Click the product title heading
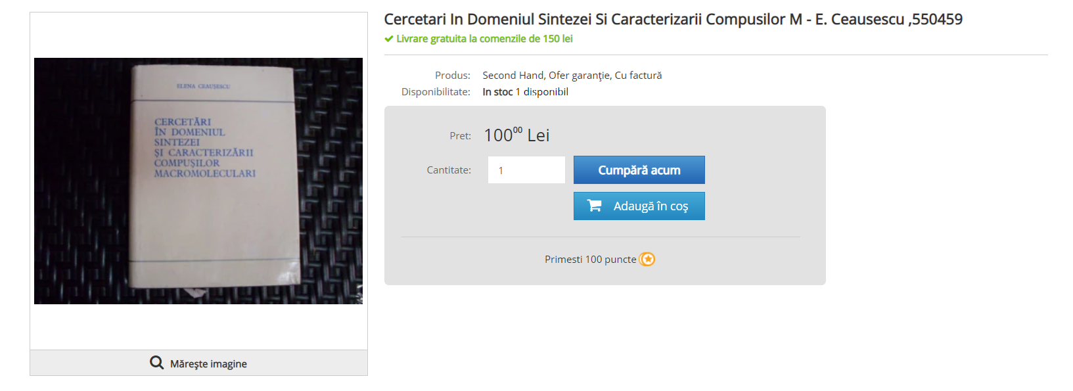Image resolution: width=1073 pixels, height=391 pixels. click(673, 20)
